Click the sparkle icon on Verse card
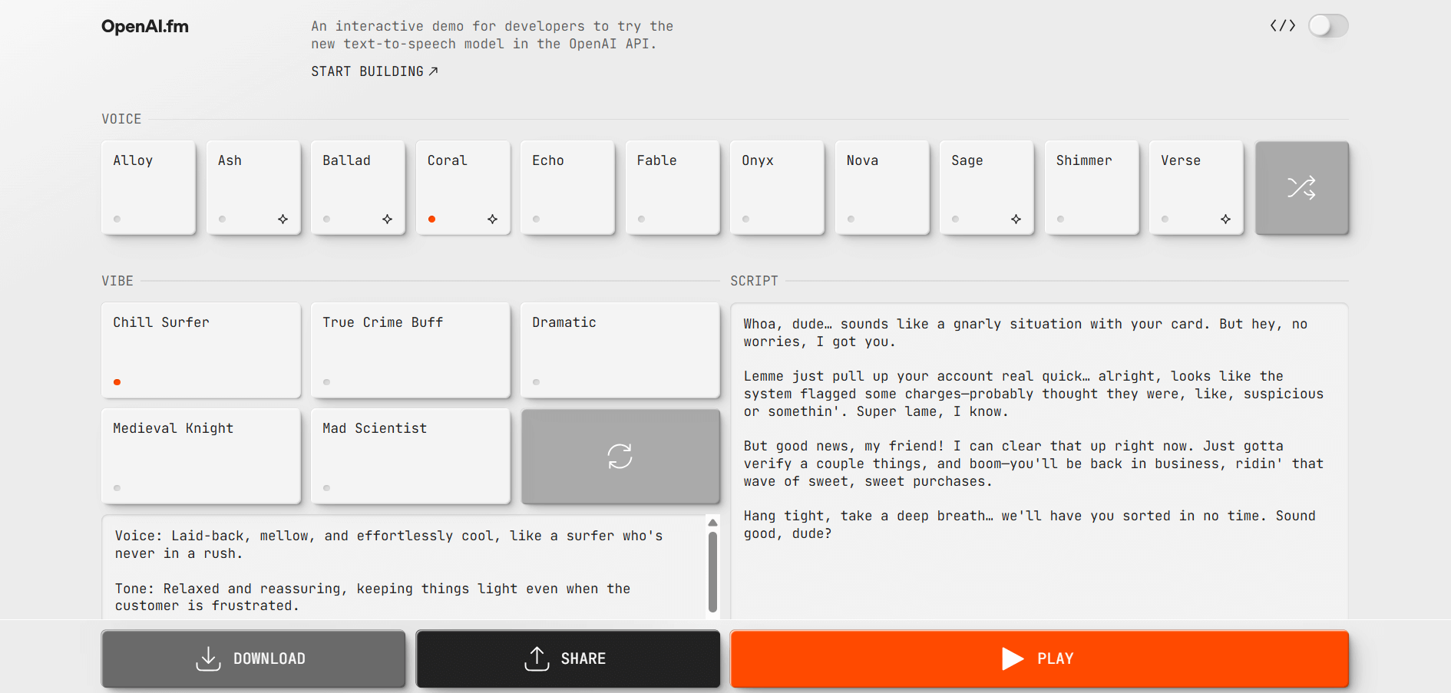Image resolution: width=1451 pixels, height=693 pixels. (x=1225, y=219)
